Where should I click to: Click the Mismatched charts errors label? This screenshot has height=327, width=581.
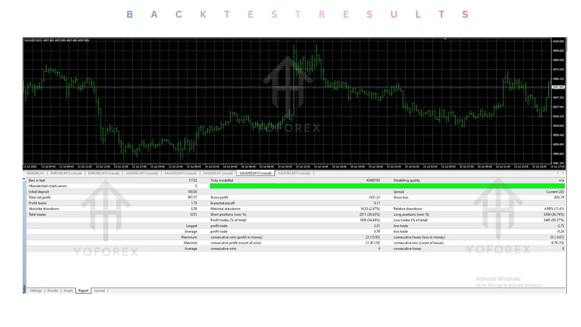tap(48, 186)
